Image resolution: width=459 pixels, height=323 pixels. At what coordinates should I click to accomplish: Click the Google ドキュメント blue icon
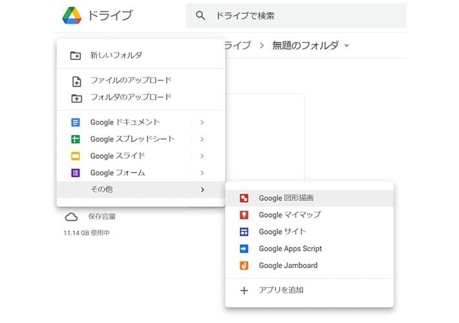coord(76,122)
